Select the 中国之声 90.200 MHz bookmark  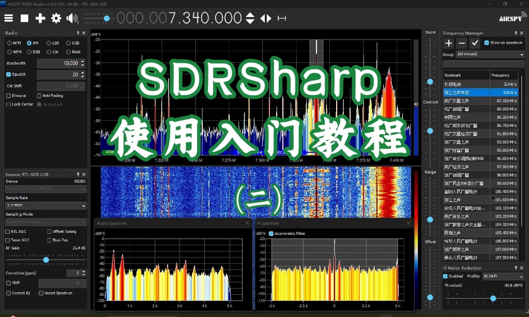[480, 117]
